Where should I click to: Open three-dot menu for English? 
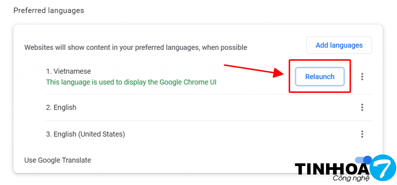tap(362, 107)
